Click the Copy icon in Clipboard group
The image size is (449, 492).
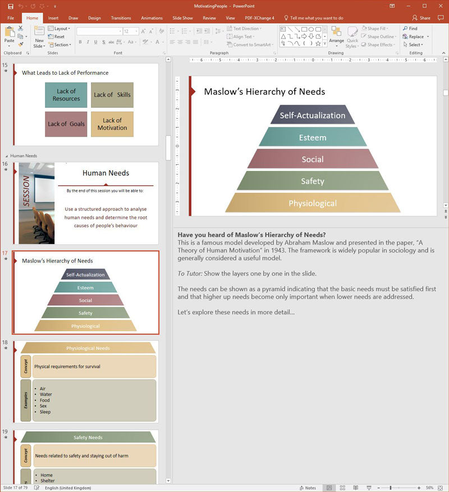[20, 37]
